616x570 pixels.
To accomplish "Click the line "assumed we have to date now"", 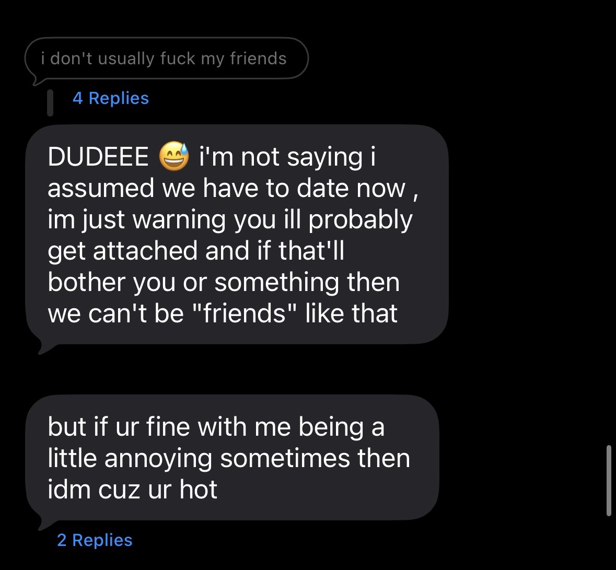I will 226,188.
